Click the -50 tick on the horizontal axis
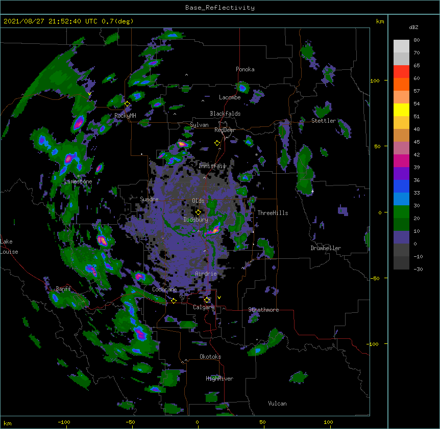This screenshot has height=429, width=440. pos(130,422)
